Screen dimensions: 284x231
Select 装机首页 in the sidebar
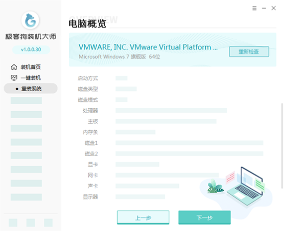click(30, 67)
